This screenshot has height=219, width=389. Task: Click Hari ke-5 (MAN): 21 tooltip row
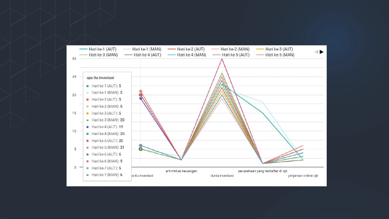click(x=108, y=148)
